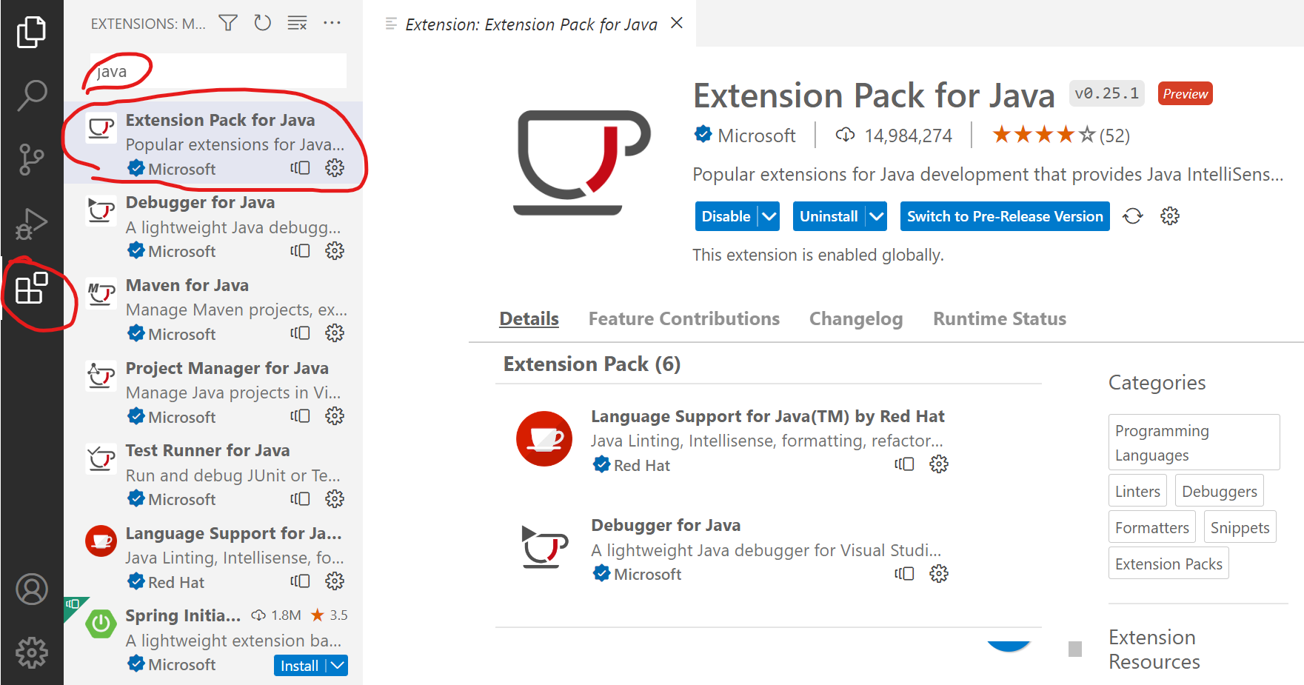
Task: Select the Debuggers category tag
Action: [x=1219, y=491]
